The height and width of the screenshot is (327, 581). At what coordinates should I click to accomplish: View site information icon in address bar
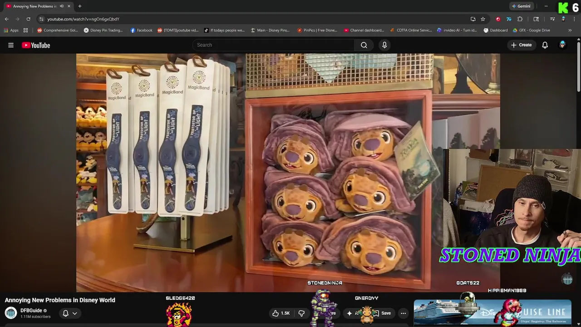pos(41,19)
